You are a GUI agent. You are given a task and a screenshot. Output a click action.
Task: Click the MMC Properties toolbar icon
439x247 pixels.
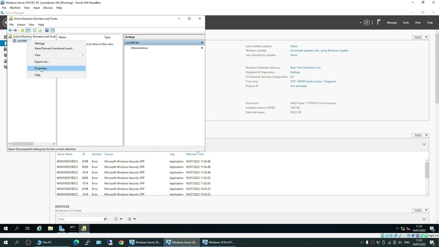(34, 31)
